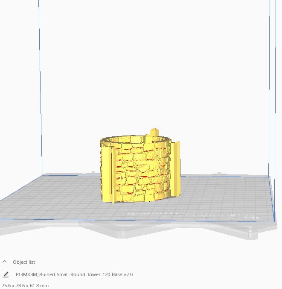Viewport: 282px width, 289px height.
Task: Select the yellow stone tower model
Action: tap(141, 171)
